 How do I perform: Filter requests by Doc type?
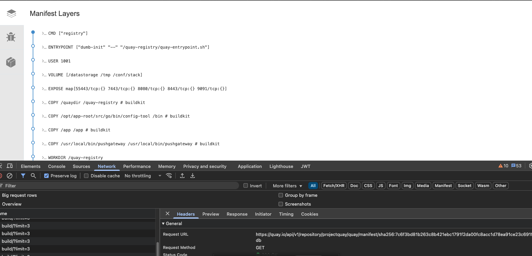tap(354, 186)
